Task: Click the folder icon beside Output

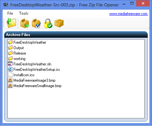Action: [10, 48]
